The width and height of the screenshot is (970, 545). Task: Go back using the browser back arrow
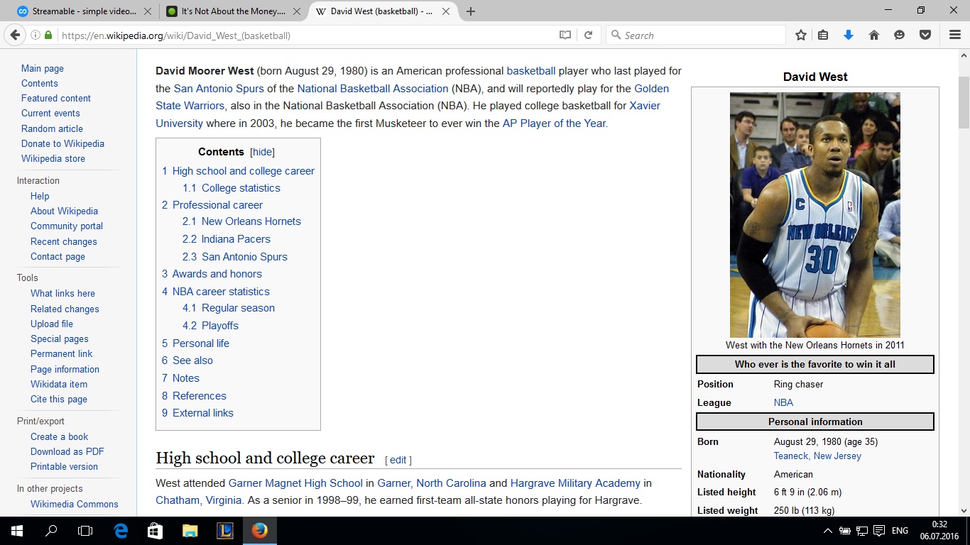[x=15, y=35]
